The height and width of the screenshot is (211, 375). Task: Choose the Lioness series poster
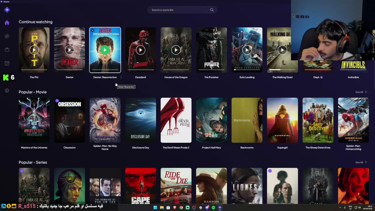[247, 186]
